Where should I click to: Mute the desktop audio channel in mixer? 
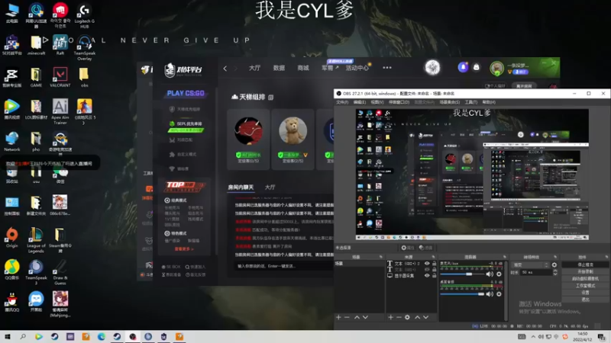pyautogui.click(x=490, y=294)
